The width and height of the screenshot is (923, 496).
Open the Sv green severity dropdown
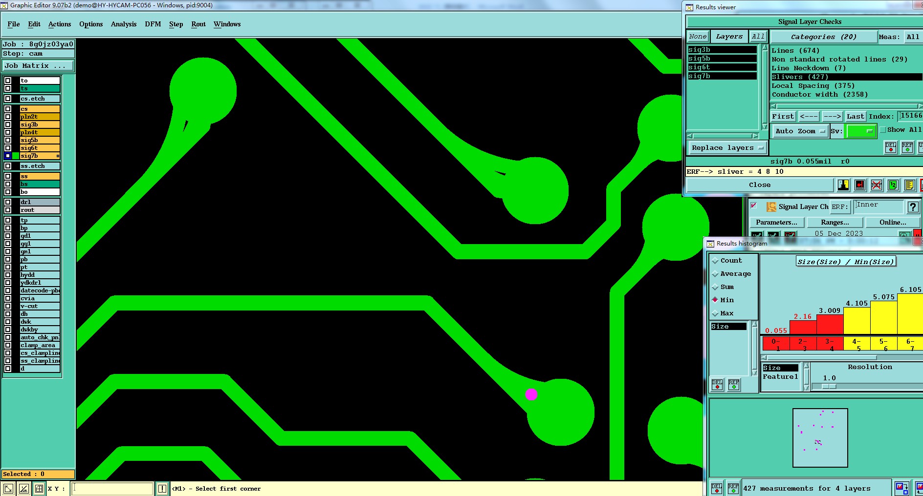click(x=861, y=131)
